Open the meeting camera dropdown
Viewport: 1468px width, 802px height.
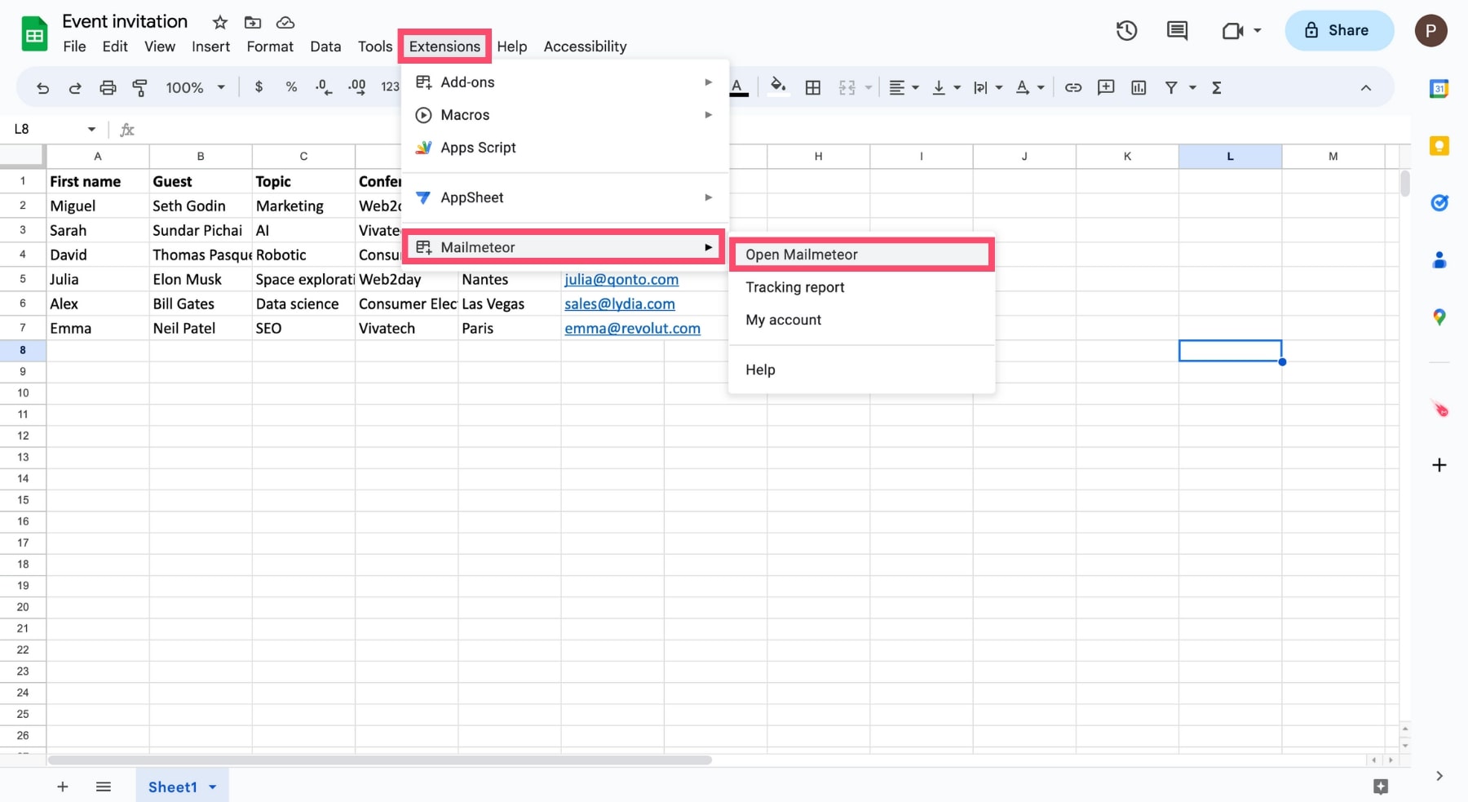1258,31
